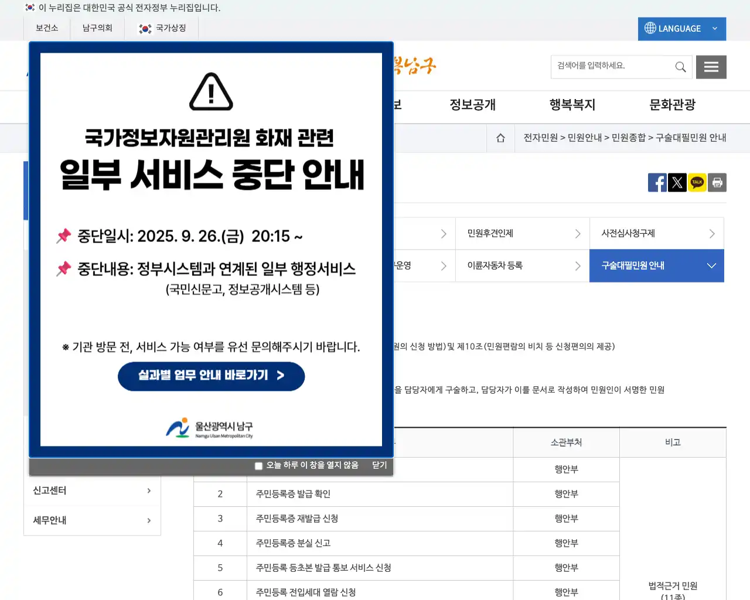
Task: Click the 민원후견인제 menu label
Action: (x=490, y=233)
